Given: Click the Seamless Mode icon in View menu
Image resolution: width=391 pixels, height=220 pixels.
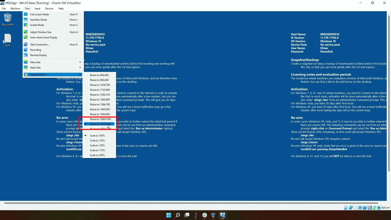Looking at the screenshot, I should tap(26, 20).
